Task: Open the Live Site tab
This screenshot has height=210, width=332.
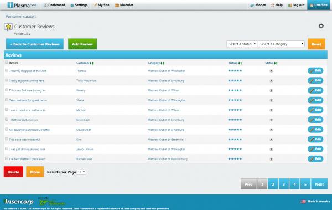Action: click(x=319, y=5)
